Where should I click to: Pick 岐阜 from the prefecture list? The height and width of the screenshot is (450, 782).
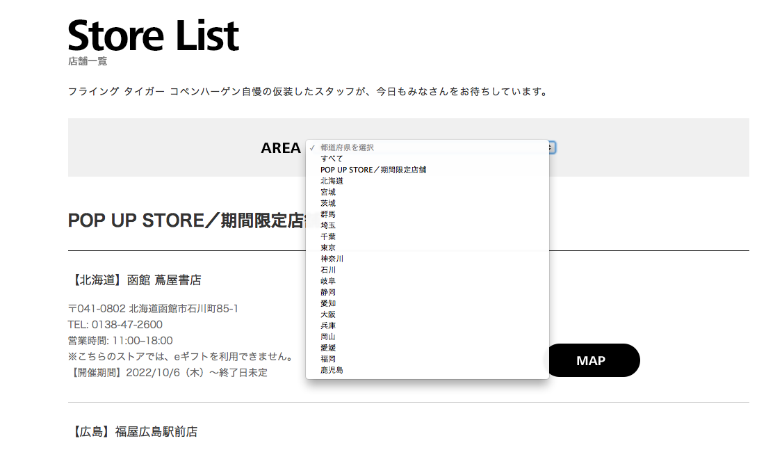coord(427,281)
